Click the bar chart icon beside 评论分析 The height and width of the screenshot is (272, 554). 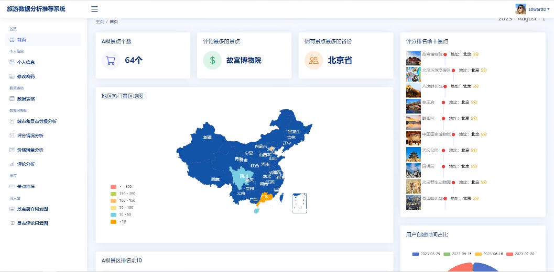point(12,164)
